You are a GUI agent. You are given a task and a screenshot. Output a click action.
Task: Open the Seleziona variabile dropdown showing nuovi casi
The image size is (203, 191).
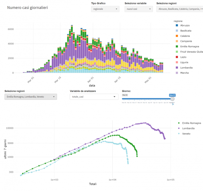click(138, 9)
